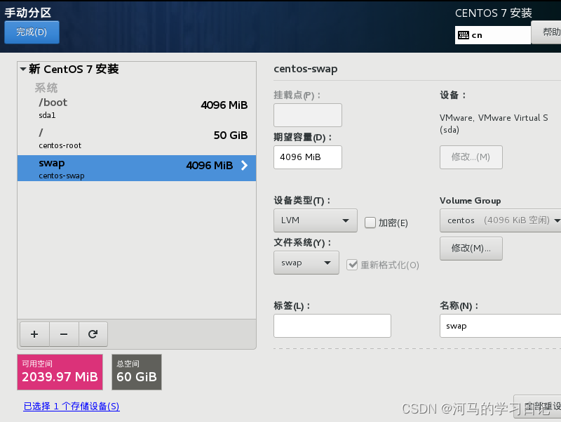The height and width of the screenshot is (422, 561).
Task: Click the remove mount point minus icon
Action: coord(64,334)
